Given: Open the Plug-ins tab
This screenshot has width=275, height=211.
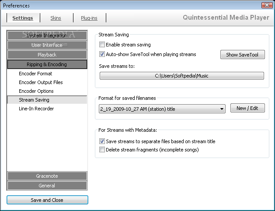Looking at the screenshot, I should click(x=89, y=18).
